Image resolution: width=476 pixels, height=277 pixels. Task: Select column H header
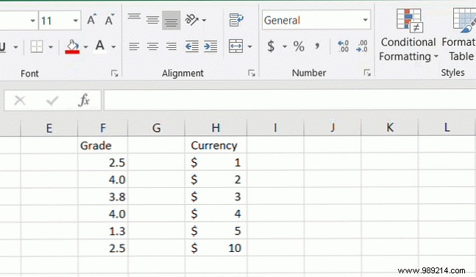click(x=216, y=127)
